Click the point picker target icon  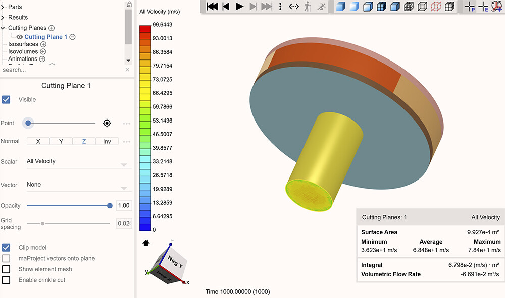107,123
